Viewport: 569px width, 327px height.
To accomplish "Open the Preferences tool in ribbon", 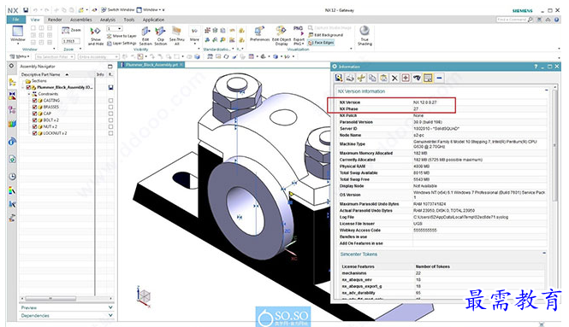I will 259,34.
